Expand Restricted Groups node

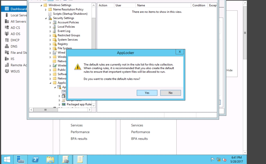(x=50, y=36)
